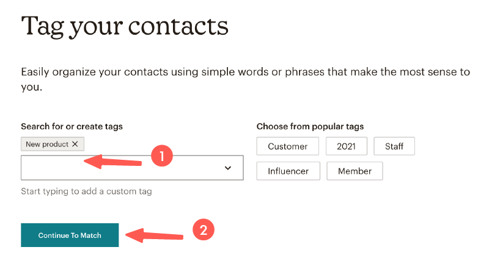Screen dimensions: 489x258
Task: Select the Customer popular tag
Action: pyautogui.click(x=287, y=146)
